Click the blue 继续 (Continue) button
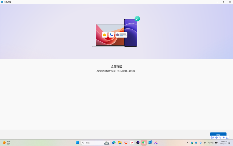The image size is (233, 146). (x=218, y=134)
